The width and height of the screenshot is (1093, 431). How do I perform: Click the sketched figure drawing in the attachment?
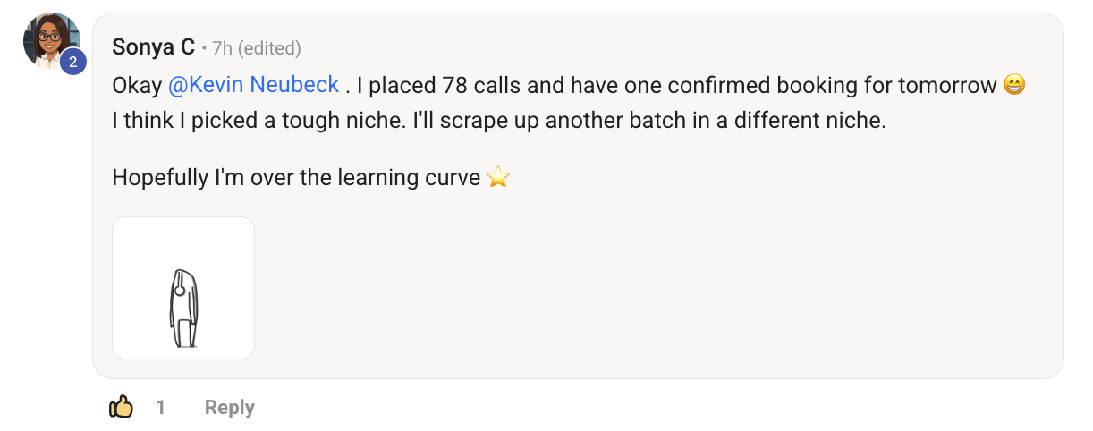[183, 308]
